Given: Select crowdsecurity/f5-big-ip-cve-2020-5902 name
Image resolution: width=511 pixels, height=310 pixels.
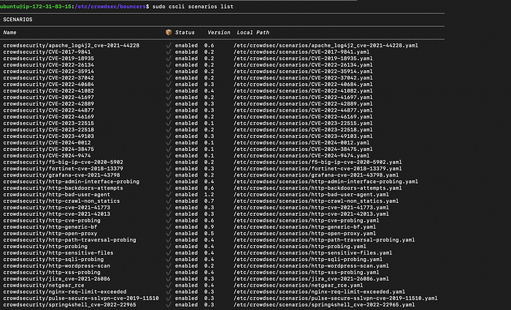Looking at the screenshot, I should coord(64,162).
